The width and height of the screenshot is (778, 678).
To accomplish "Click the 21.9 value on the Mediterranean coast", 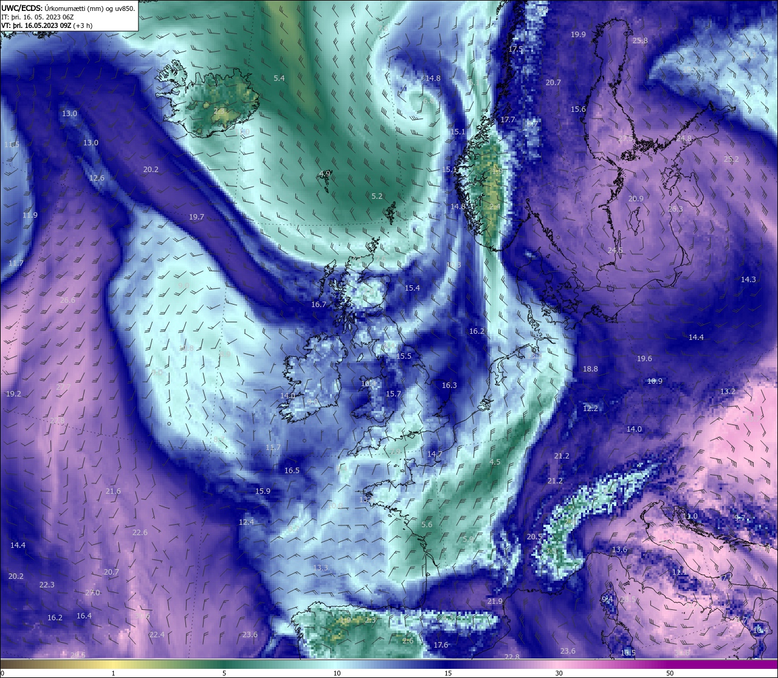I will tap(495, 601).
